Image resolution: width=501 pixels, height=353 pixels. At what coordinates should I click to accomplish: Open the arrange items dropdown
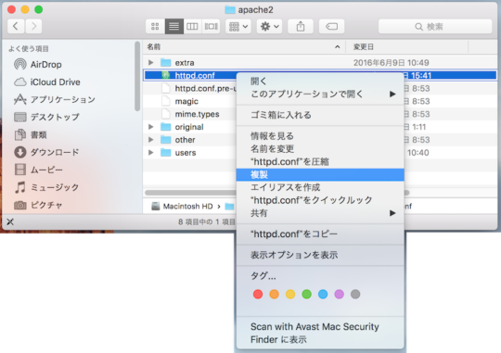tap(238, 26)
